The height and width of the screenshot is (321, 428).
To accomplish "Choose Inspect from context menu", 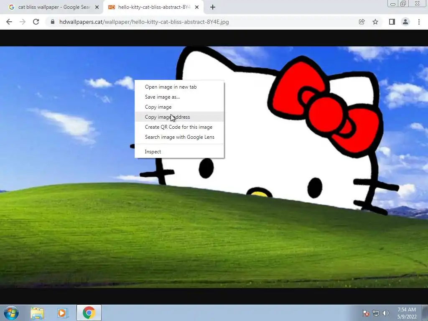I will 179,151.
